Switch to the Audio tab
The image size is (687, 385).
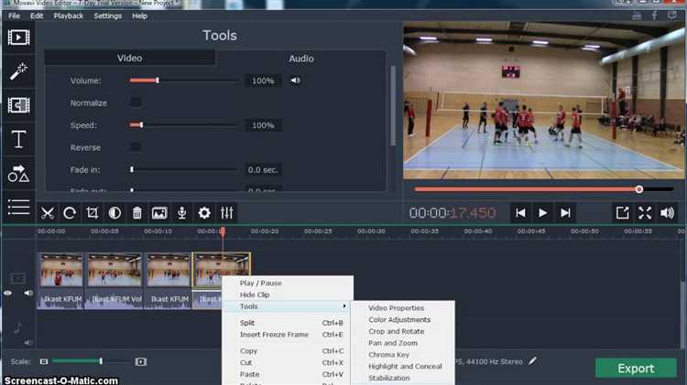tap(301, 59)
